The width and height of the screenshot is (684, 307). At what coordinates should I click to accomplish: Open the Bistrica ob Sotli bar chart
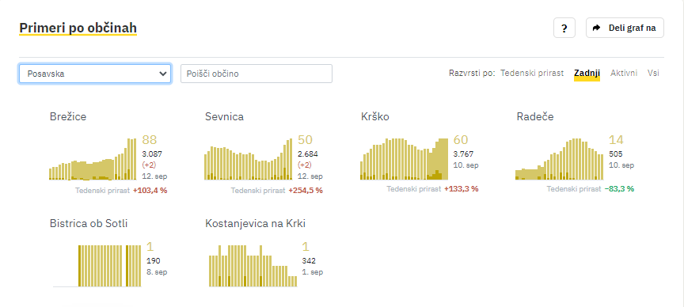pos(97,266)
